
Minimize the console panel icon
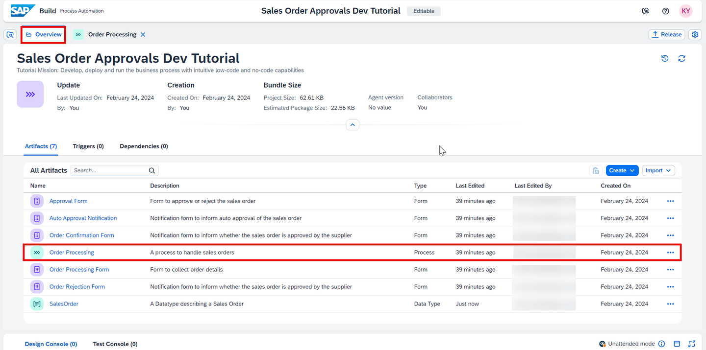(x=677, y=344)
